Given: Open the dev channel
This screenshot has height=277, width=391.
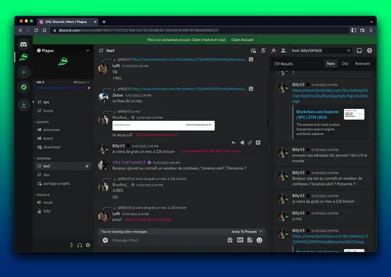Looking at the screenshot, I should [x=63, y=175].
